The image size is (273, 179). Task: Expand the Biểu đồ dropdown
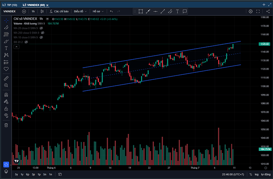pos(80,11)
